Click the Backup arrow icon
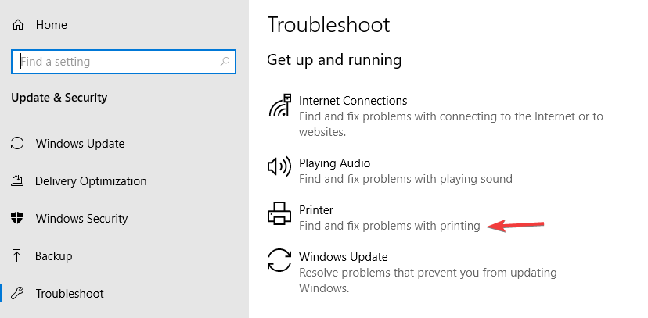Screen dimensions: 648x318 click(x=17, y=256)
